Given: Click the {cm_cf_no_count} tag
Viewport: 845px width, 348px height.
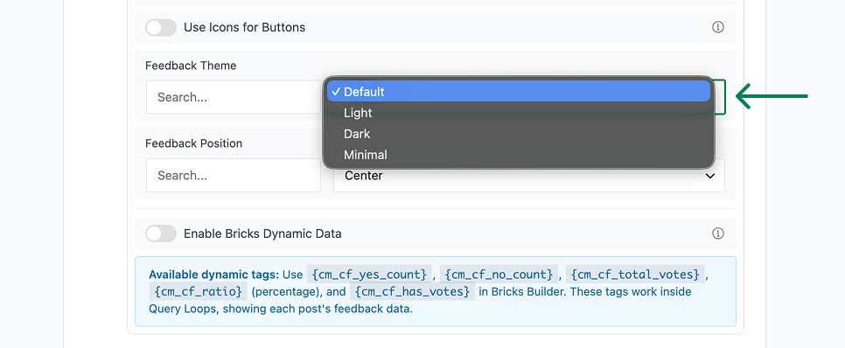Looking at the screenshot, I should (499, 275).
